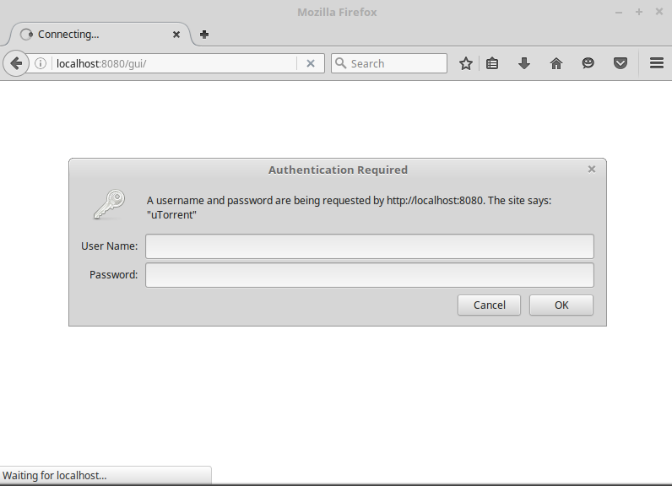
Task: Select the Connecting... tab
Action: tap(100, 35)
